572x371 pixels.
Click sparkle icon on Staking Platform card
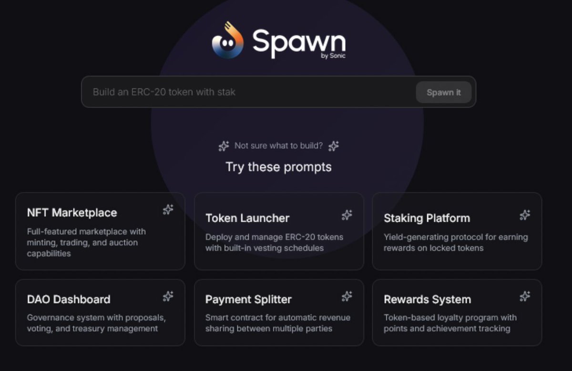525,215
